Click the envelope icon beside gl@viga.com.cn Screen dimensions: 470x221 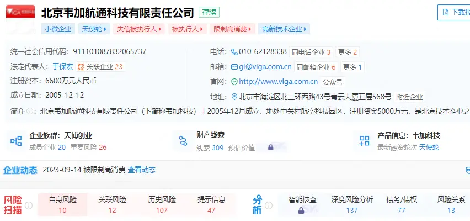(x=234, y=67)
